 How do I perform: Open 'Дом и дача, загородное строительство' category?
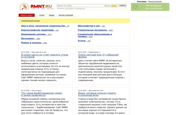pyautogui.click(x=45, y=26)
